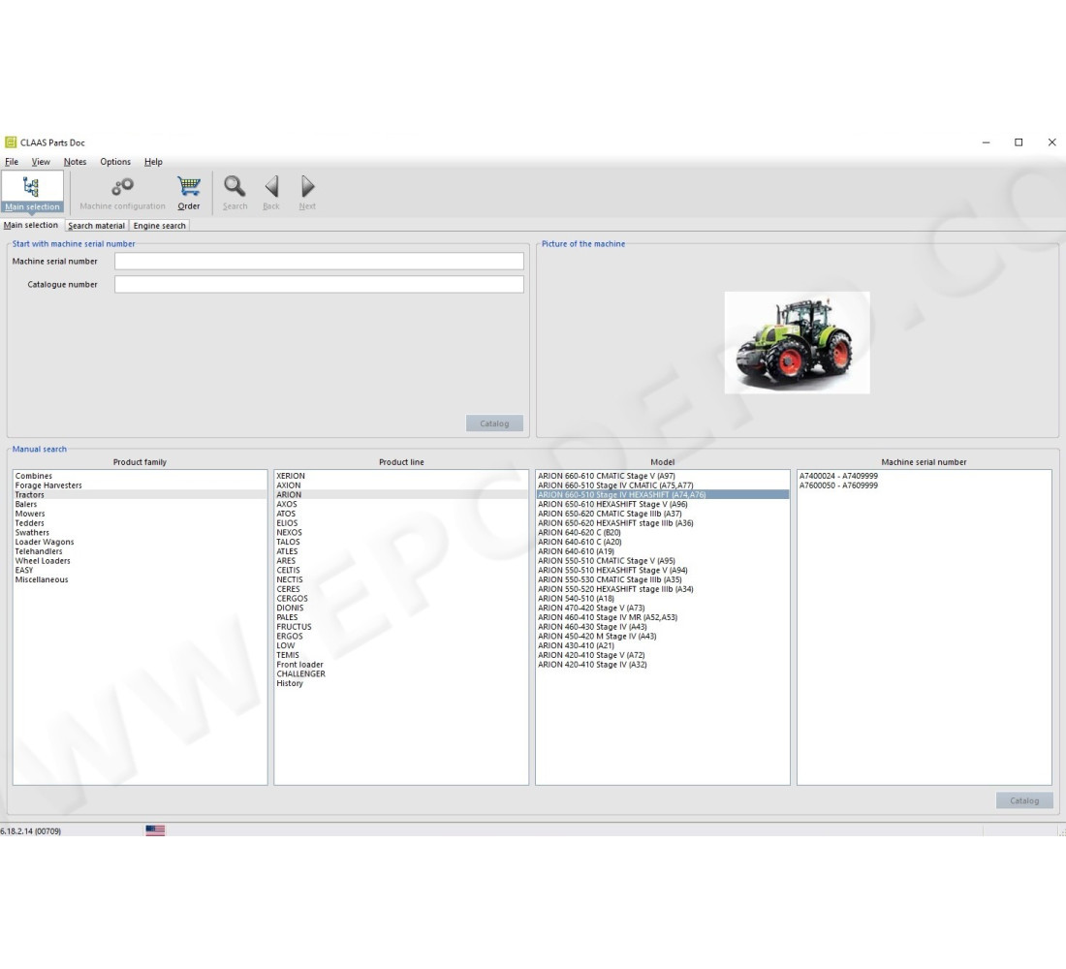Select ARION 660-510 Stage IV HEXASHIFT model

[663, 495]
